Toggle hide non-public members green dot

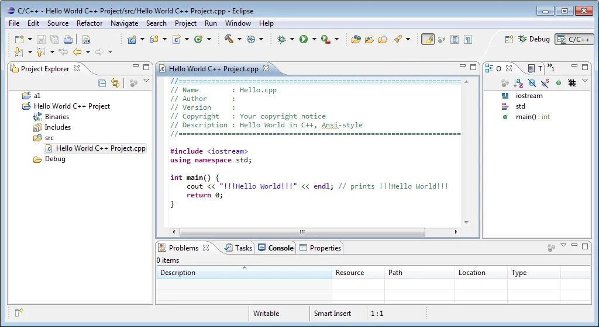pos(559,83)
